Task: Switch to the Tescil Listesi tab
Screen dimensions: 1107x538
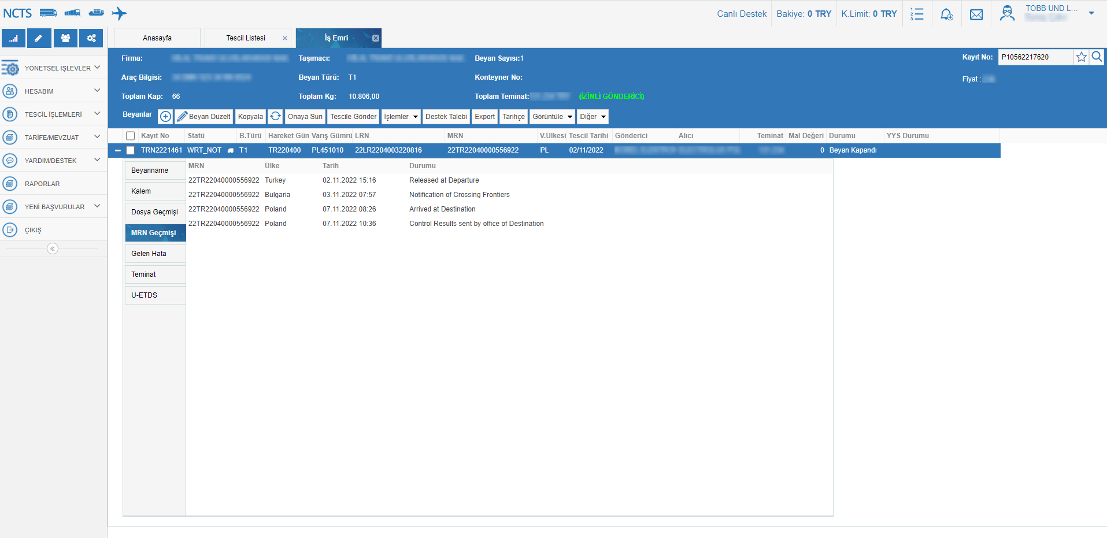Action: (246, 38)
